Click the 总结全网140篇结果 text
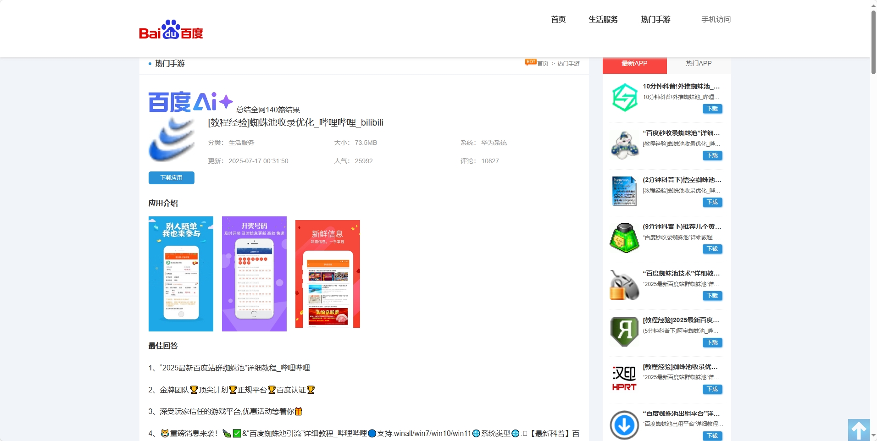 pos(268,110)
